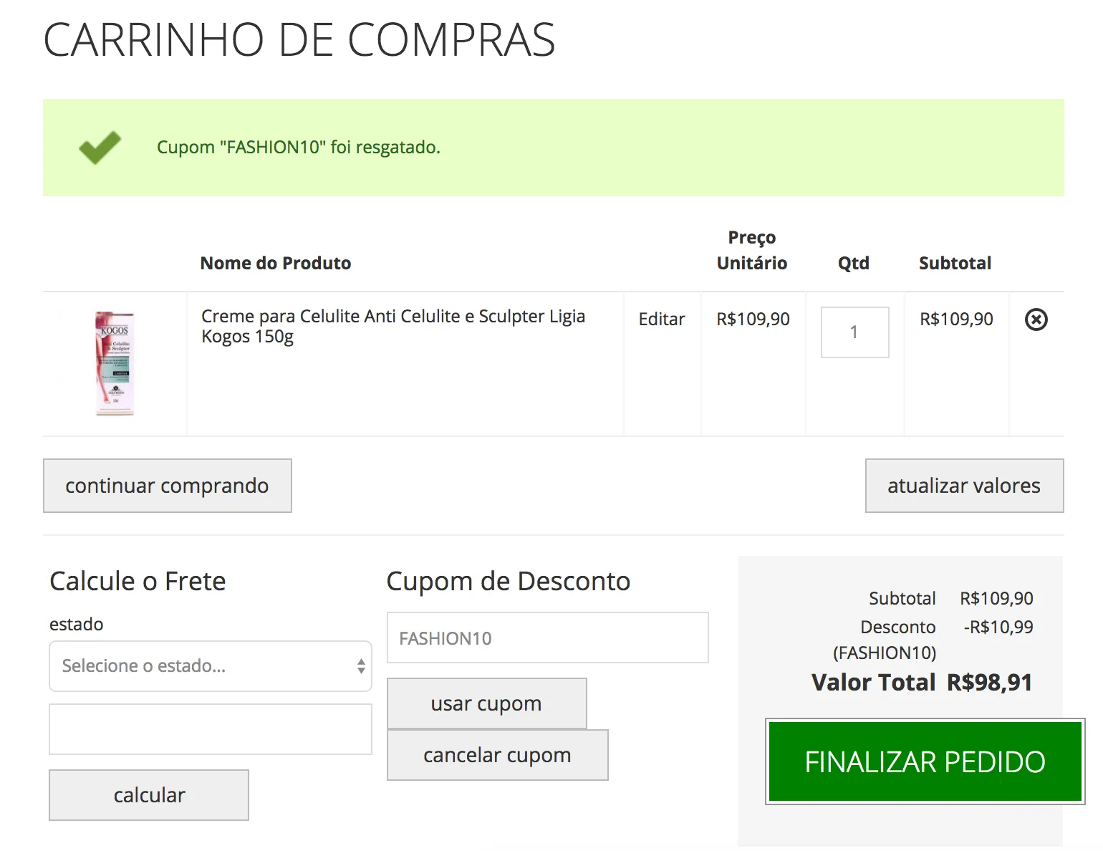The image size is (1103, 851).
Task: Click the Nome do Produto column header
Action: pyautogui.click(x=276, y=263)
